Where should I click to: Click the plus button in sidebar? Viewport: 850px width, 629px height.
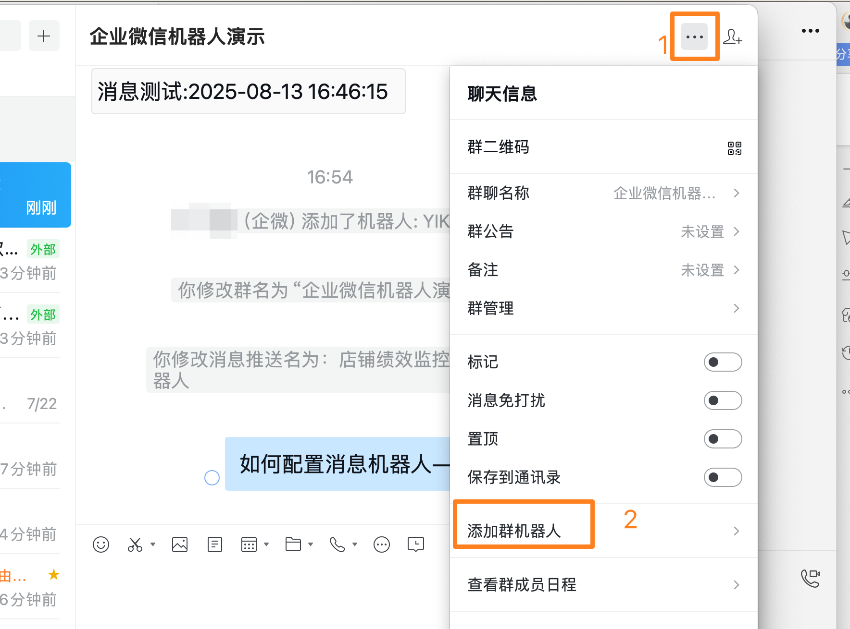click(44, 36)
